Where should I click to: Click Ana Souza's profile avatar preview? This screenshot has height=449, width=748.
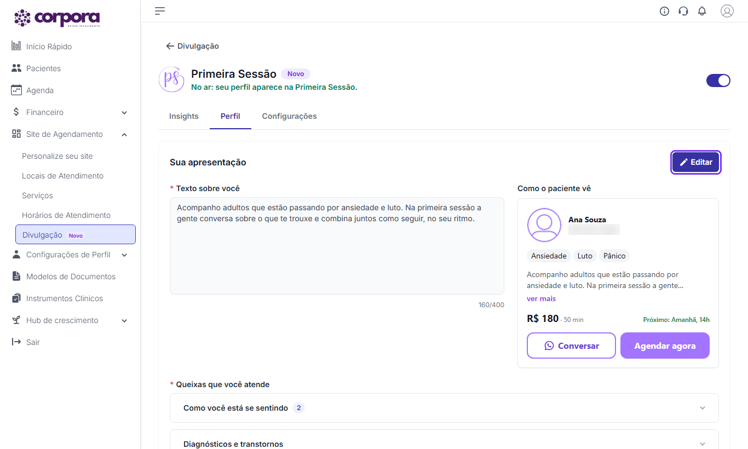[544, 225]
